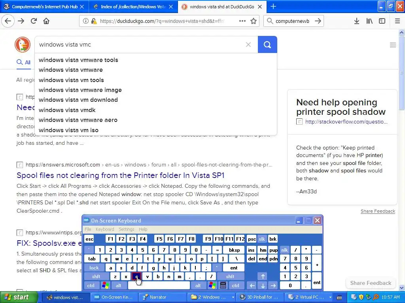Click the page vertical scrollbar thumb
The width and height of the screenshot is (405, 303).
401,73
